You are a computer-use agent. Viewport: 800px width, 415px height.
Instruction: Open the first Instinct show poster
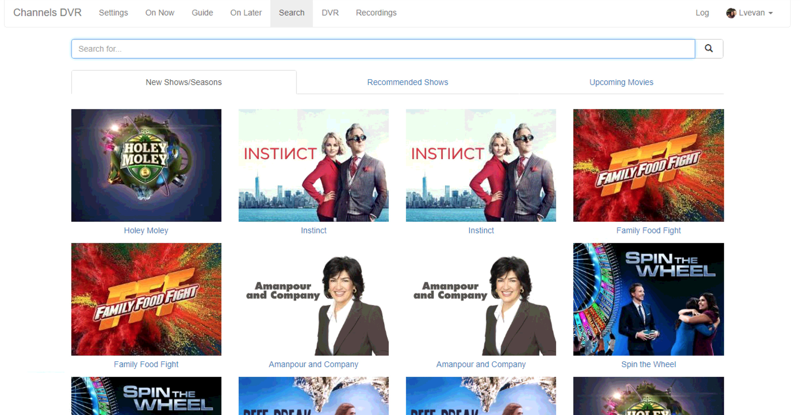tap(313, 165)
